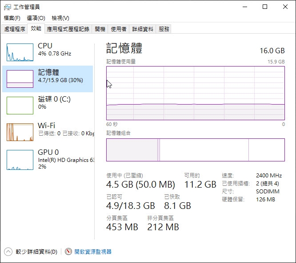The height and width of the screenshot is (263, 296).
Task: Switch to the 開機 tab
Action: pyautogui.click(x=100, y=29)
